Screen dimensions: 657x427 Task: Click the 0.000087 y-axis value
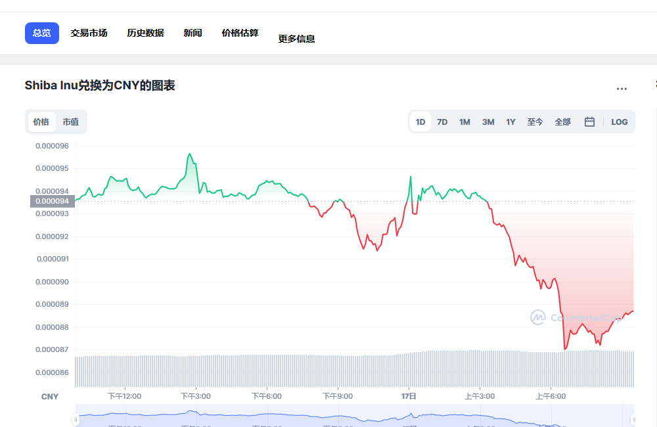point(52,349)
